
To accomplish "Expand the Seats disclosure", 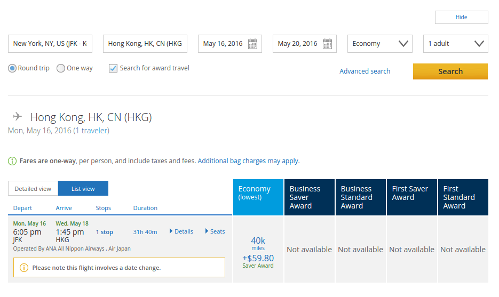I will 215,231.
